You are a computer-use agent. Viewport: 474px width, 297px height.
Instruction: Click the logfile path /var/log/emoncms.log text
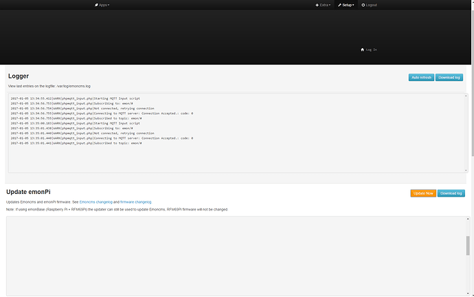74,86
